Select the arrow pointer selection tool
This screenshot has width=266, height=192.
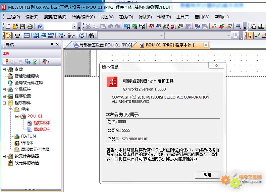[x=250, y=35]
